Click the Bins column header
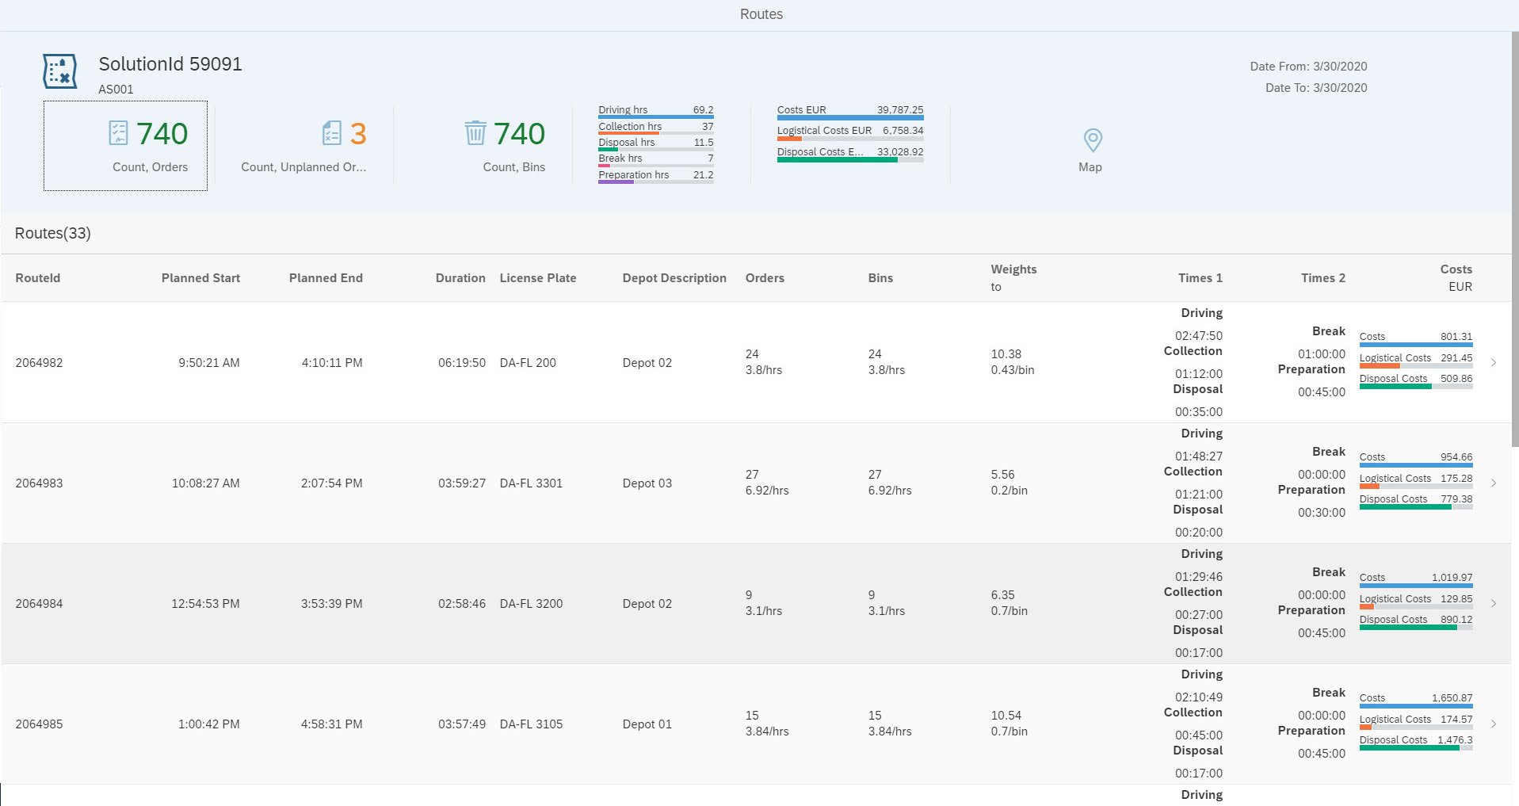Image resolution: width=1519 pixels, height=806 pixels. pyautogui.click(x=880, y=278)
